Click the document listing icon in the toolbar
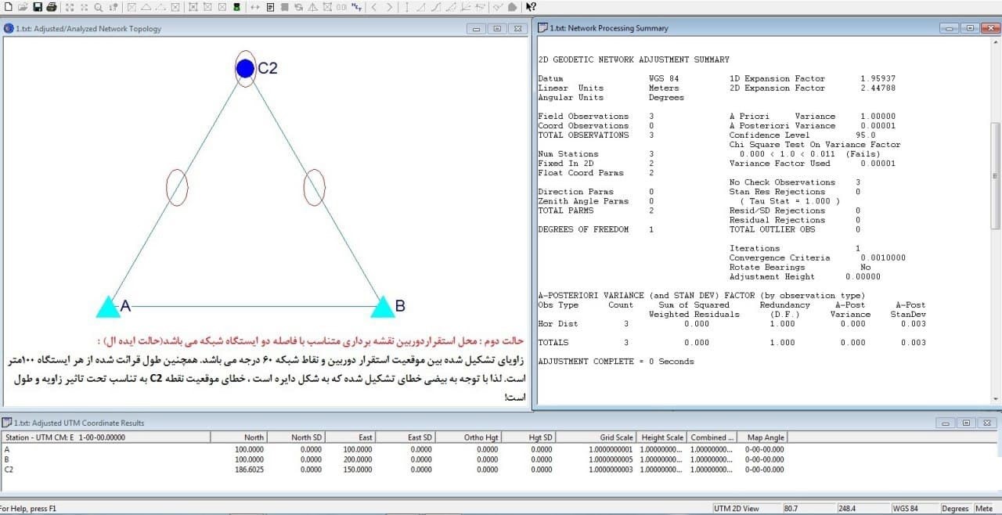The width and height of the screenshot is (1002, 515). coord(270,7)
